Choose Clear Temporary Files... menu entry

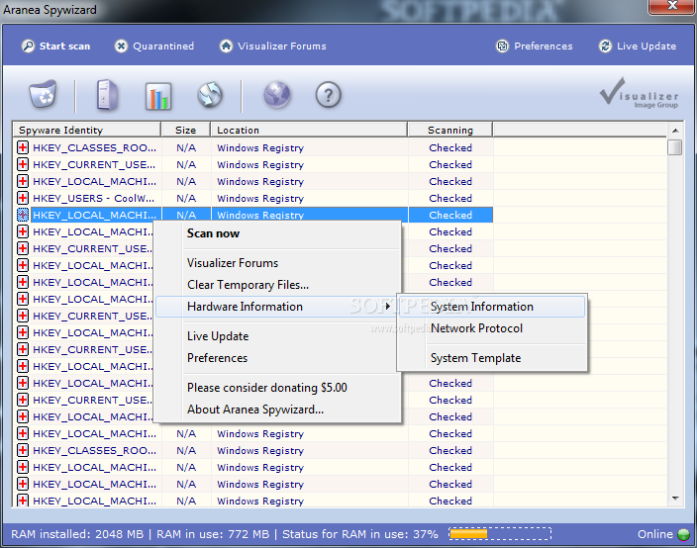pos(277,285)
